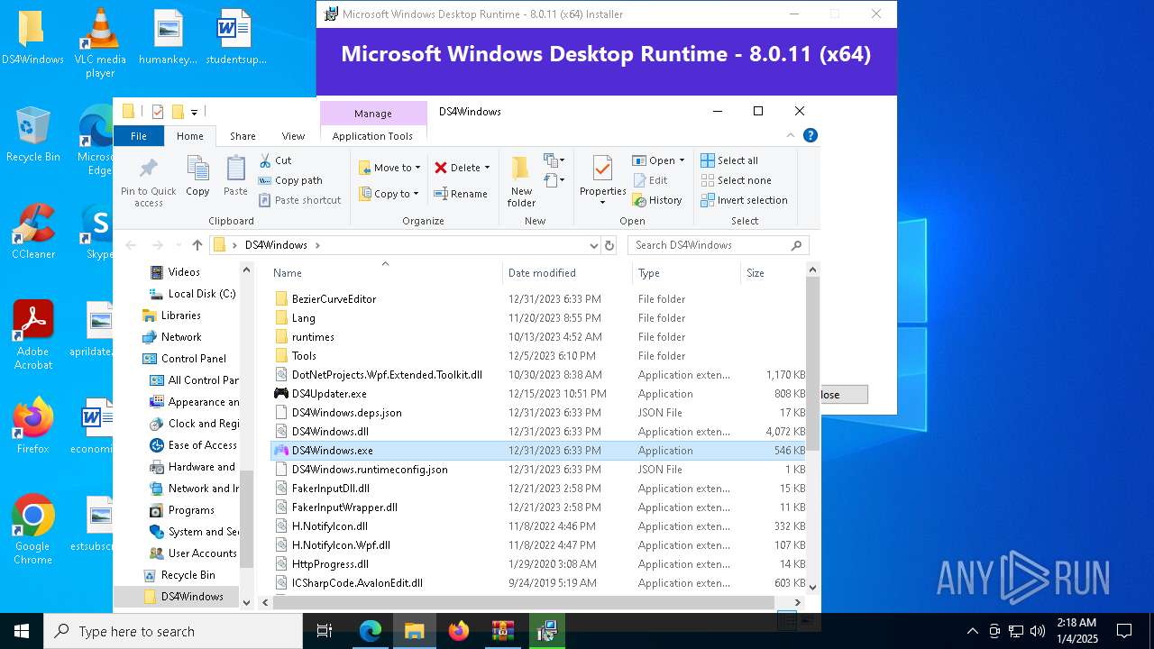The image size is (1154, 649).
Task: Switch to the Home ribbon tab
Action: [x=190, y=136]
